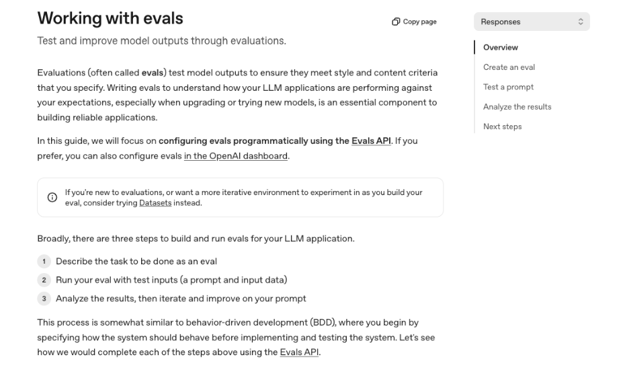Click Evals API link in the BDD paragraph
Screen dimensions: 629x372
tap(300, 352)
